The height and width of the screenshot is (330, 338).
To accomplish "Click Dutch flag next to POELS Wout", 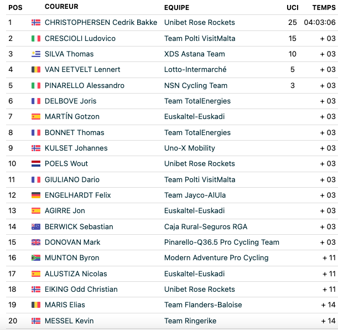I will tap(36, 163).
